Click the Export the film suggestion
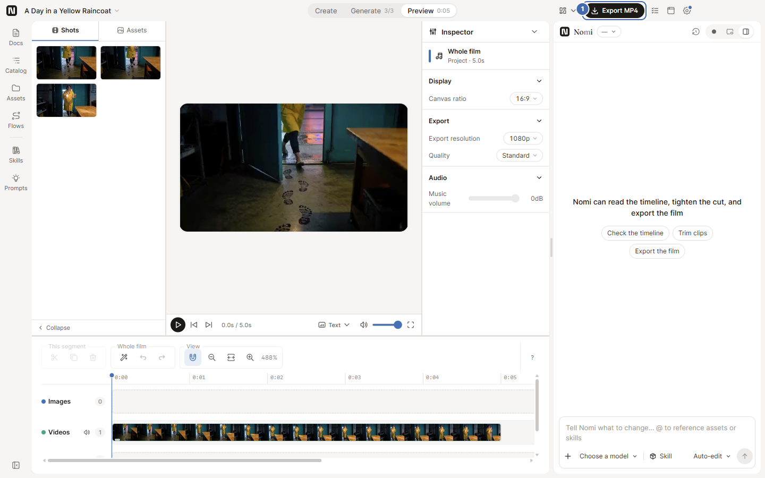Screen dimensions: 765x478 (x=657, y=251)
